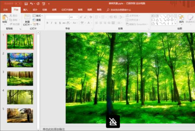Select slide 3 thumbnail
This screenshot has height=131, width=195.
click(20, 79)
